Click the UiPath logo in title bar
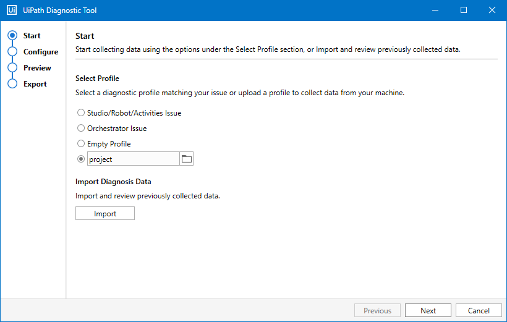 [x=12, y=11]
